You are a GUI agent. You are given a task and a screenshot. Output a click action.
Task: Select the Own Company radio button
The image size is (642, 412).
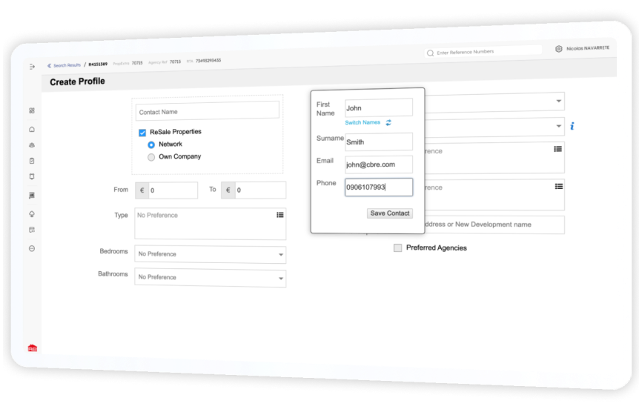coord(151,157)
